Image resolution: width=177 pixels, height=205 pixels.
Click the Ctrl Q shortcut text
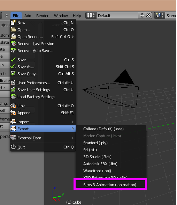(69, 147)
